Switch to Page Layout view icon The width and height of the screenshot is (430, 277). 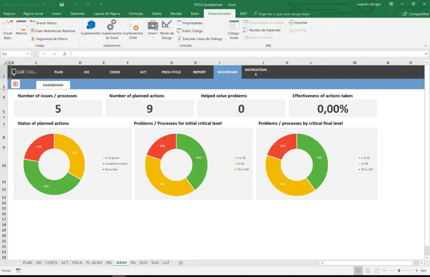pos(368,270)
